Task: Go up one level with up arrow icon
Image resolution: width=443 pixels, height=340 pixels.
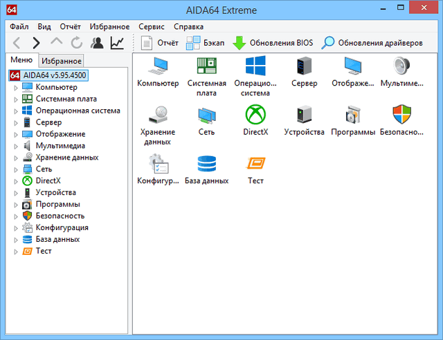Action: click(x=56, y=41)
